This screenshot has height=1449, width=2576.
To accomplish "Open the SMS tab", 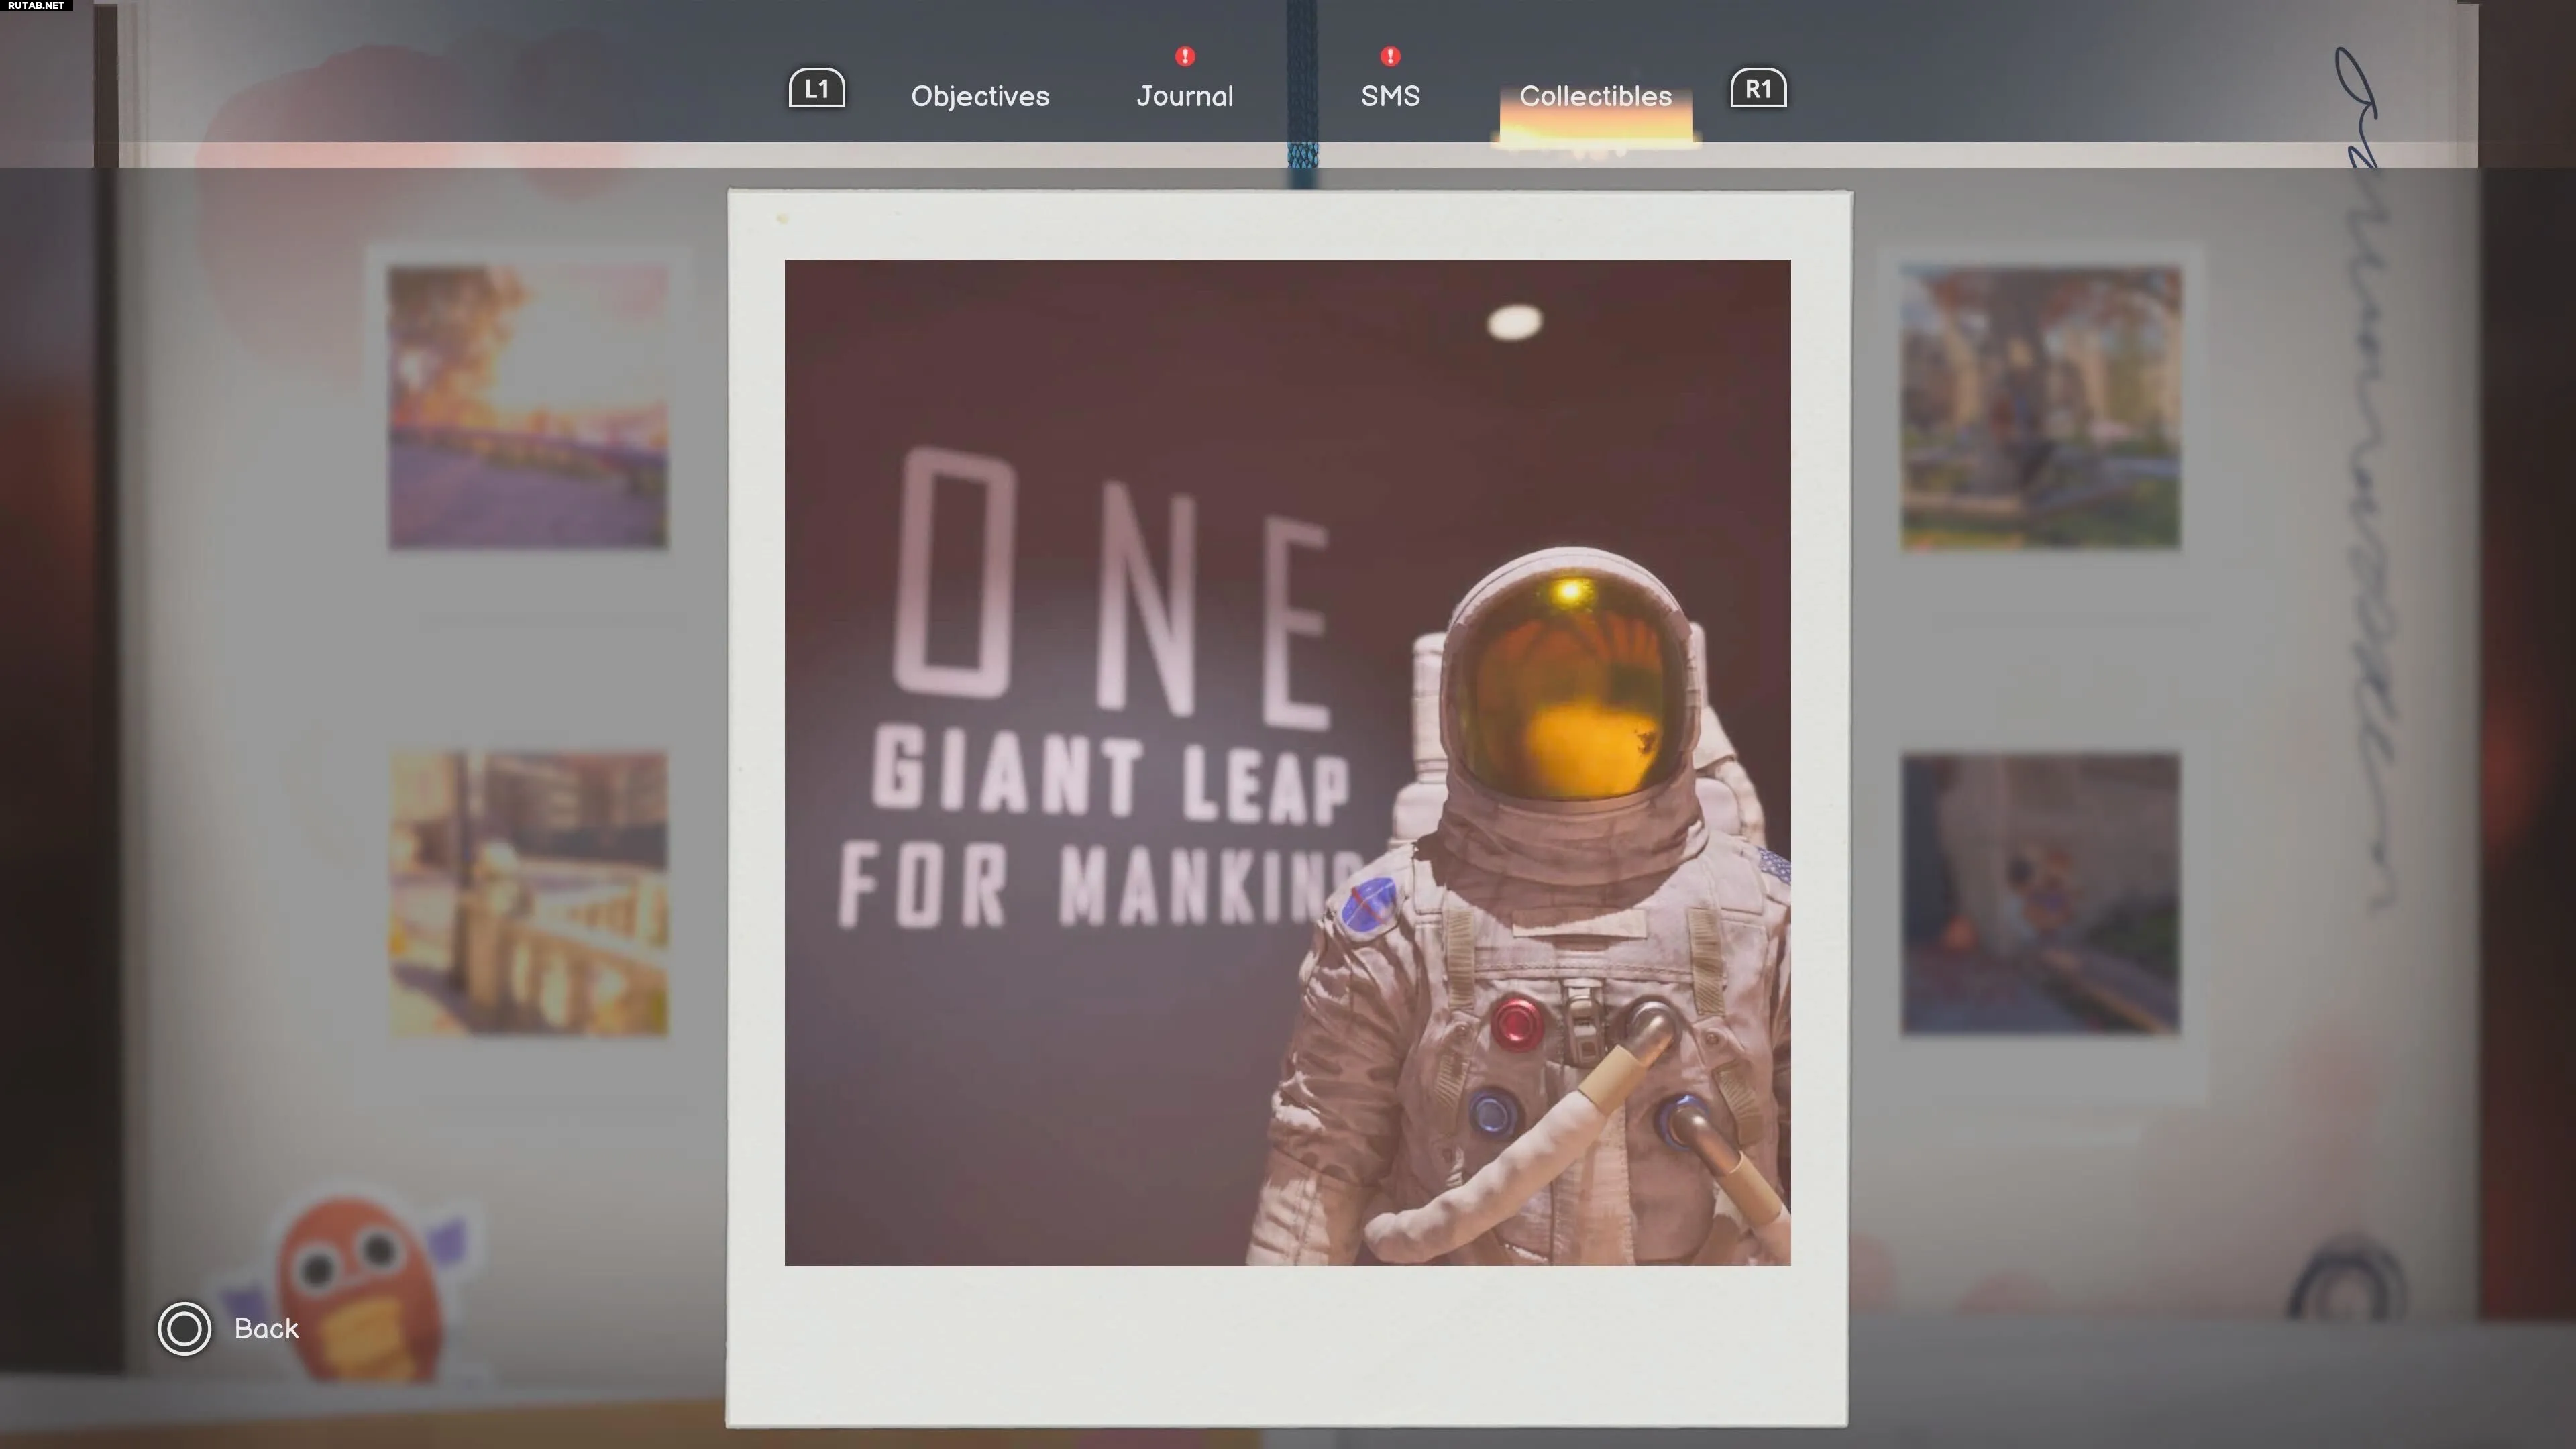I will tap(1390, 96).
